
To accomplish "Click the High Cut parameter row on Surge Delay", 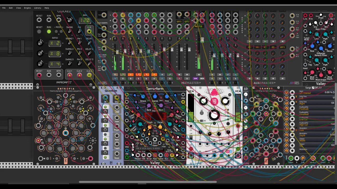I will [x=317, y=124].
